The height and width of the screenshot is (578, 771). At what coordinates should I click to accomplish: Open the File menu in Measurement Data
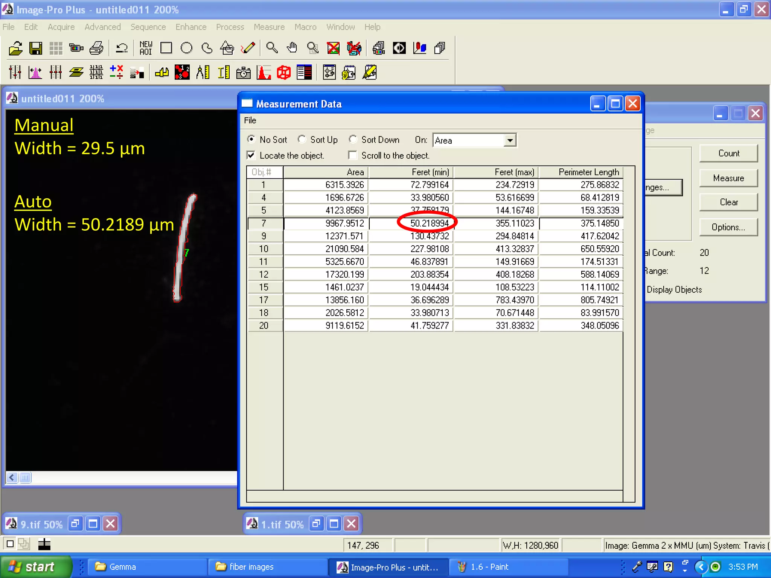click(250, 120)
